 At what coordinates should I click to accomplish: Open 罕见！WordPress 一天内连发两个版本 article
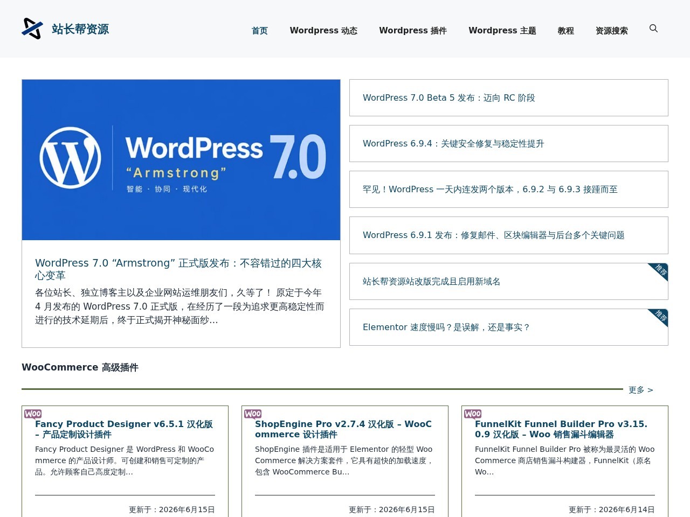coord(490,190)
